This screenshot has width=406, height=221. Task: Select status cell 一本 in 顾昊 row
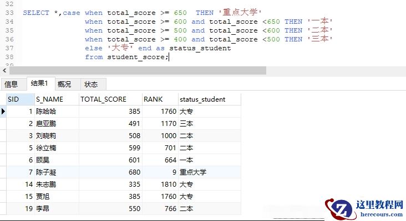(210, 160)
